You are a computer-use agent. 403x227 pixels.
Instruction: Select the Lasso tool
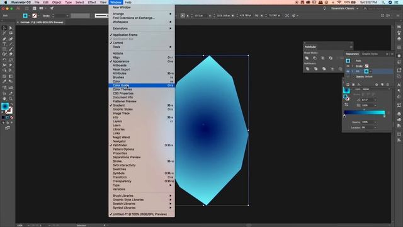tap(11, 33)
